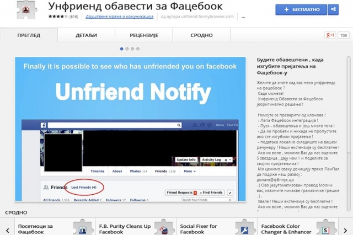Select the second carousel dot indicator

click(x=127, y=49)
